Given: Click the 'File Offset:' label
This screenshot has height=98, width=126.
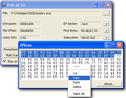Looking at the screenshot, I should click(10, 31).
